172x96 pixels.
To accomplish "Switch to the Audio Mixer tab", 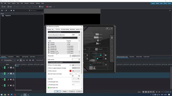I will pos(132,57).
